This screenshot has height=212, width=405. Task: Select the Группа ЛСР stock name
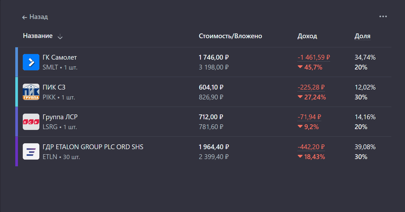point(60,117)
